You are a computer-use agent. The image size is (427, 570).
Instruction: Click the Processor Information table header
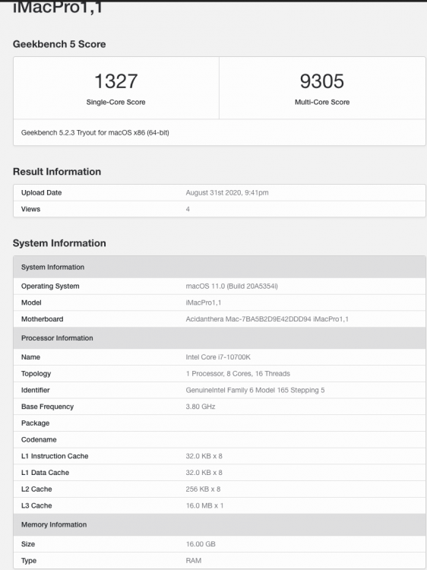coord(220,338)
